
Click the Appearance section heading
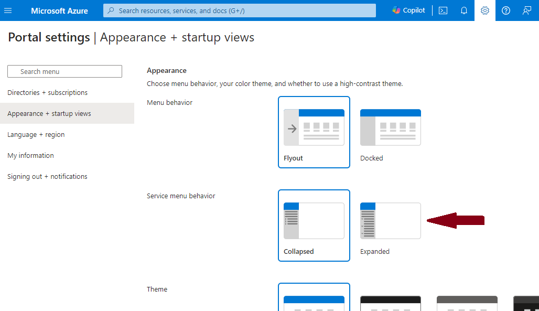tap(167, 70)
